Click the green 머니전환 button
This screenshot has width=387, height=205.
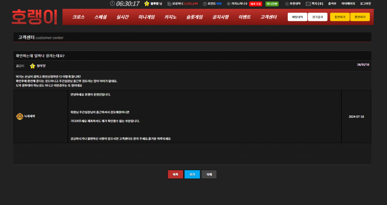[x=272, y=4]
